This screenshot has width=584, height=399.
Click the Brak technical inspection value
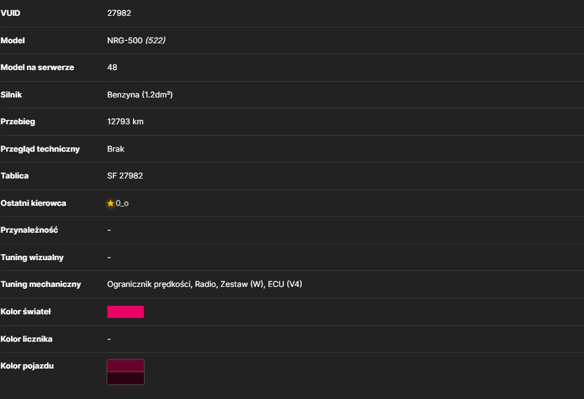tap(116, 149)
